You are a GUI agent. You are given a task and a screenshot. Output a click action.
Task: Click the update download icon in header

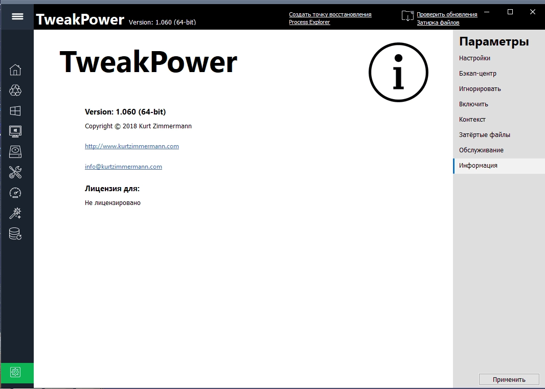[x=407, y=16]
